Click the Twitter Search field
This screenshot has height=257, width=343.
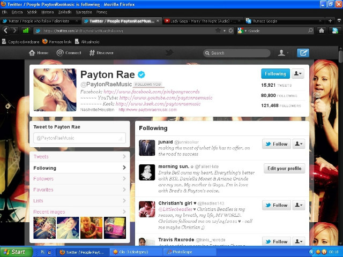237,53
